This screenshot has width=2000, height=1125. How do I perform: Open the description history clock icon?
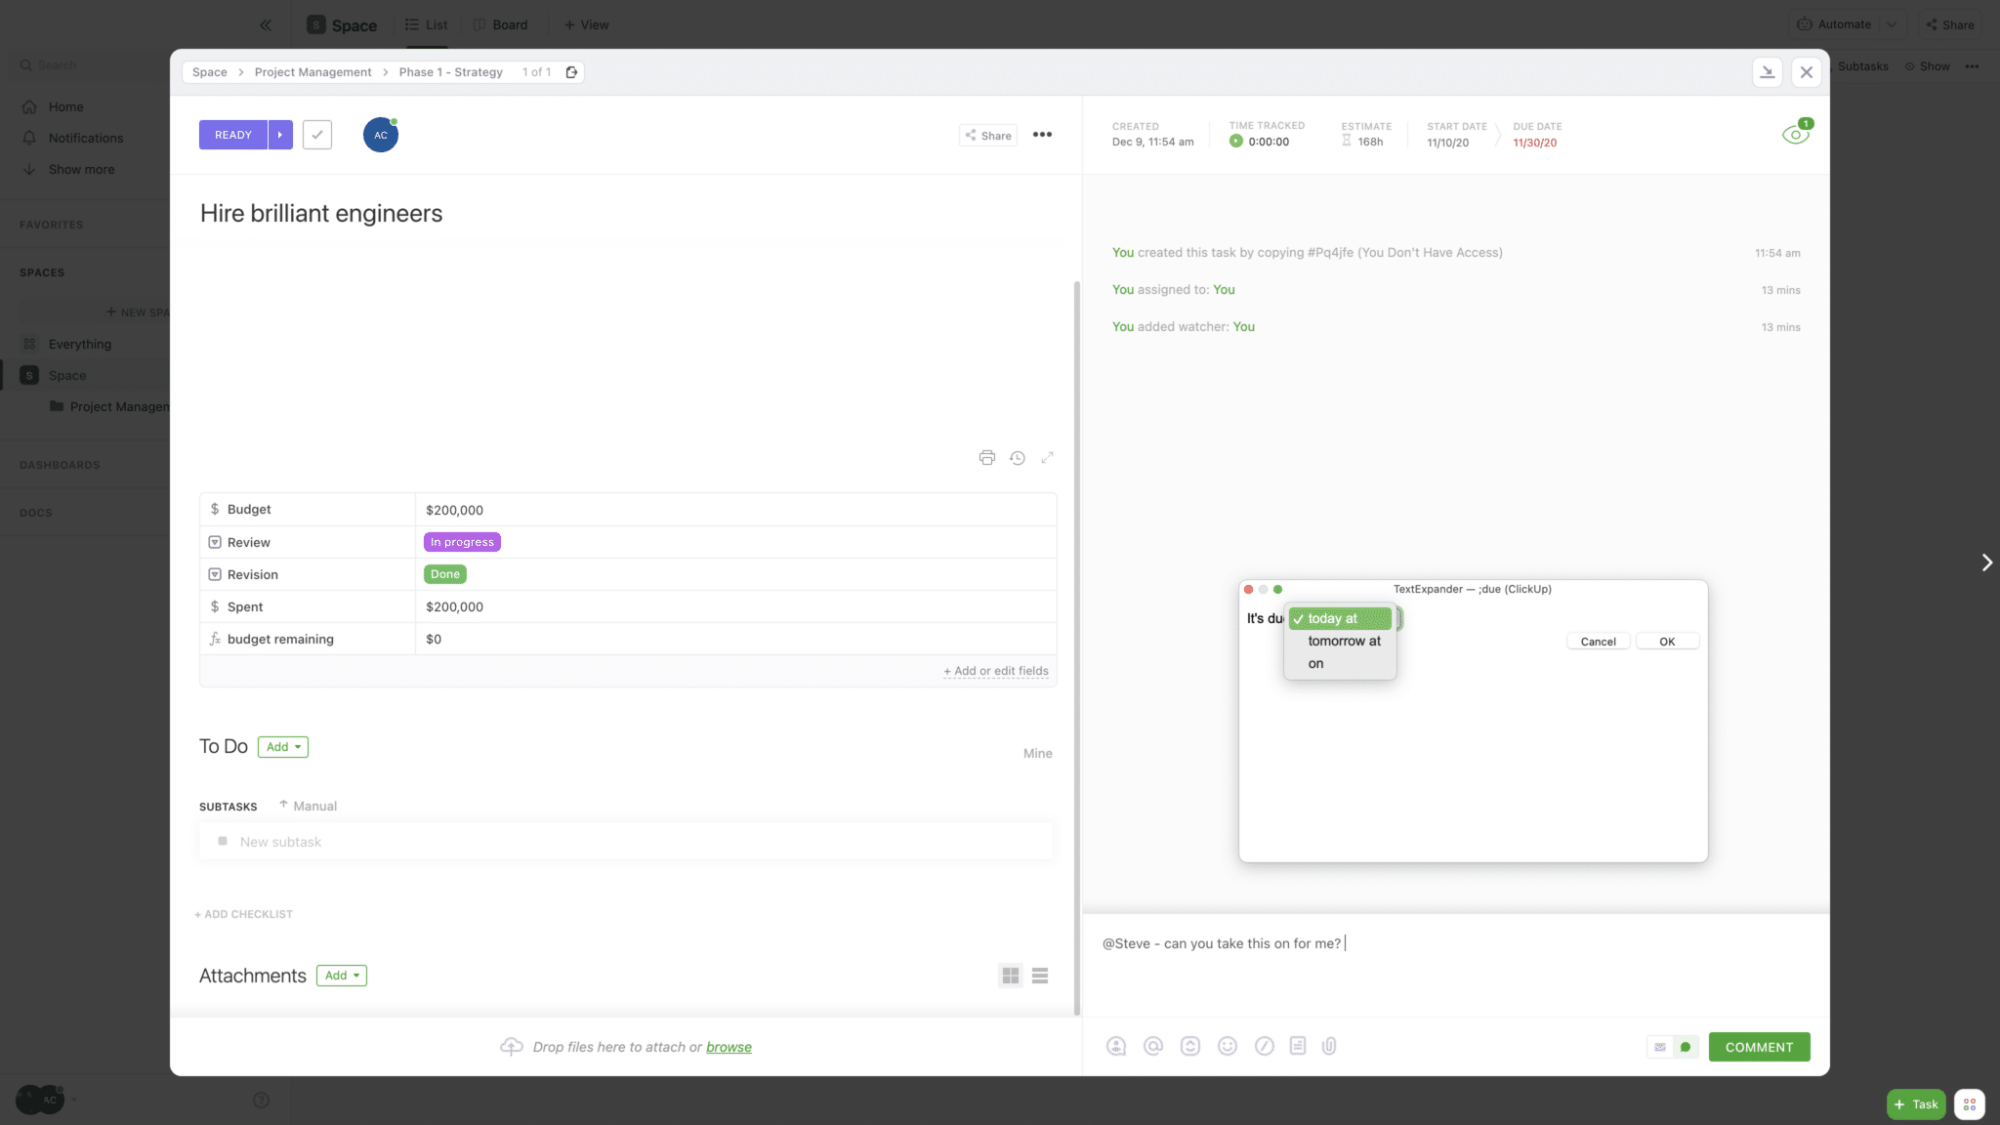click(1018, 458)
